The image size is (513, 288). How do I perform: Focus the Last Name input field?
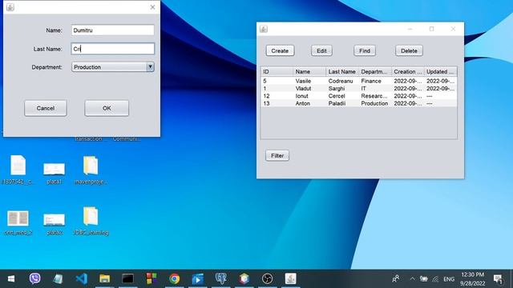click(x=112, y=49)
